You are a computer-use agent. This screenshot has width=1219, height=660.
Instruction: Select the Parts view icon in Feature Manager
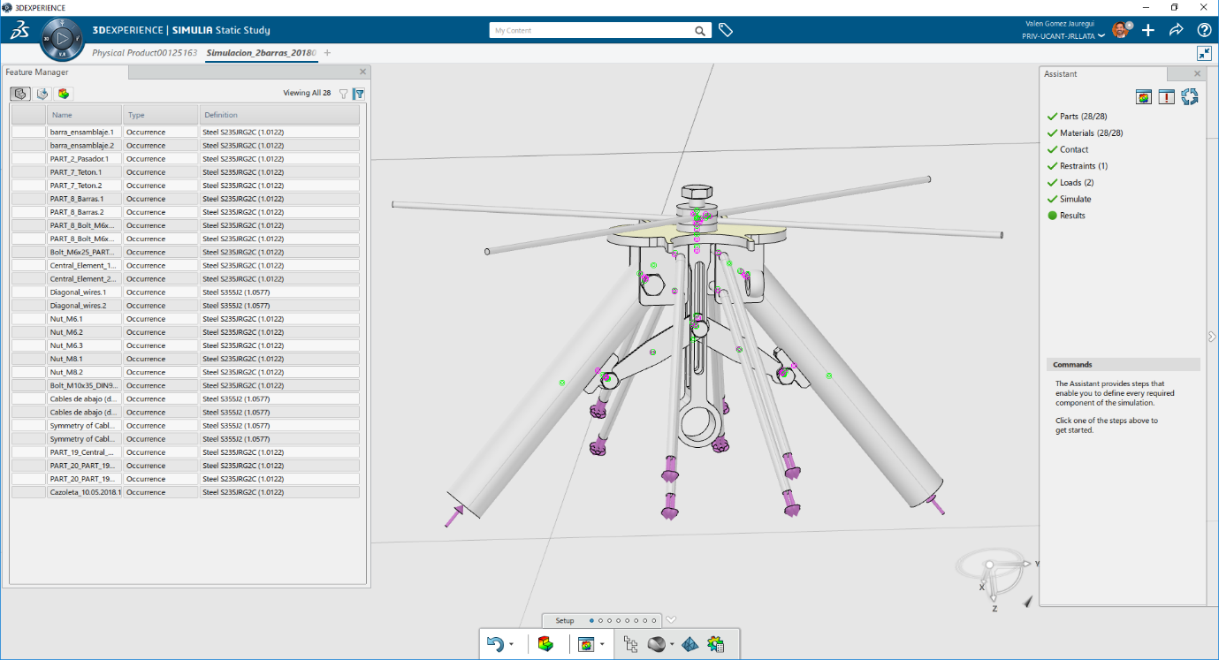click(x=19, y=93)
